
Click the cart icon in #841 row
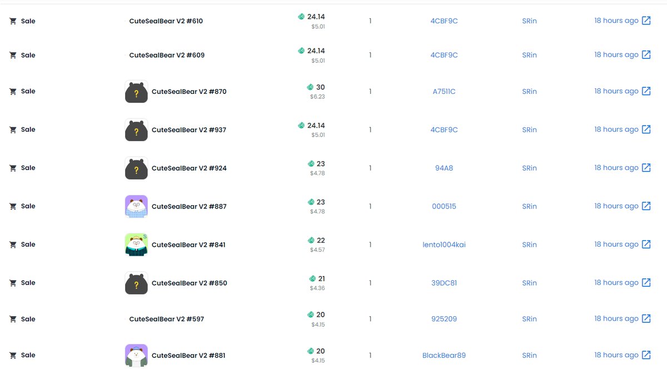tap(13, 245)
